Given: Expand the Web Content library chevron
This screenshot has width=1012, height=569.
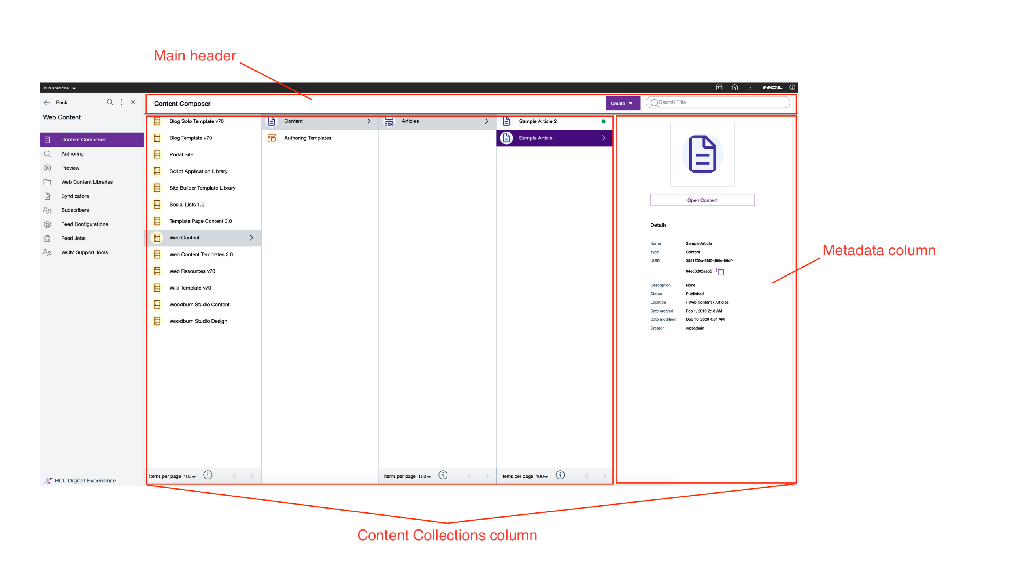Looking at the screenshot, I should [251, 237].
